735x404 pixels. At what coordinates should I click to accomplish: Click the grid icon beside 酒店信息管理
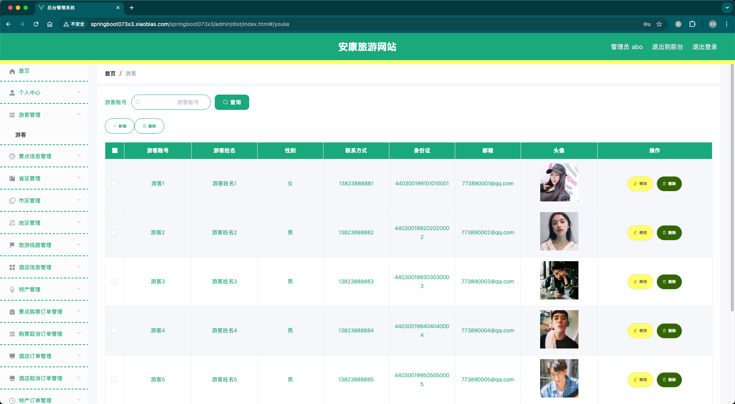[x=12, y=267]
